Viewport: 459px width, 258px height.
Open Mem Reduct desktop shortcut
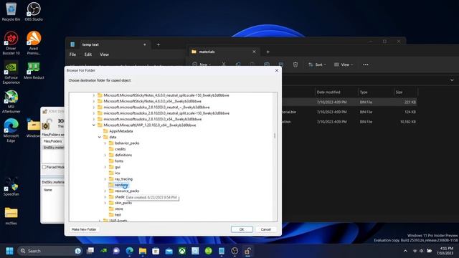(x=34, y=70)
